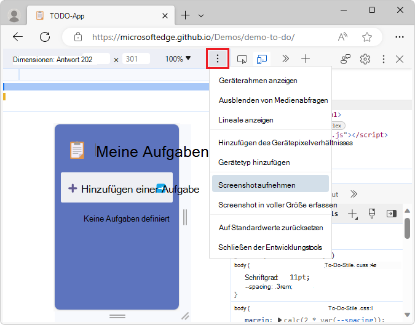Click the height field showing 301
This screenshot has width=415, height=325.
pos(136,58)
